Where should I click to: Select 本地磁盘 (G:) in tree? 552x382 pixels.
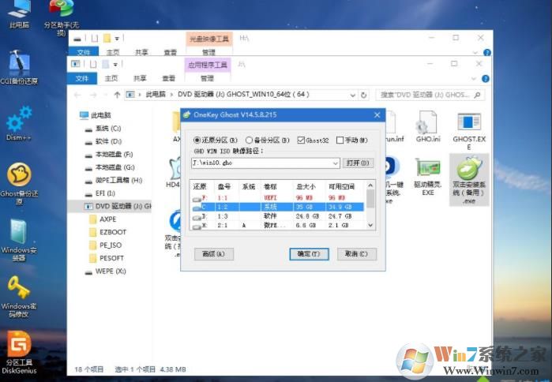pyautogui.click(x=110, y=167)
